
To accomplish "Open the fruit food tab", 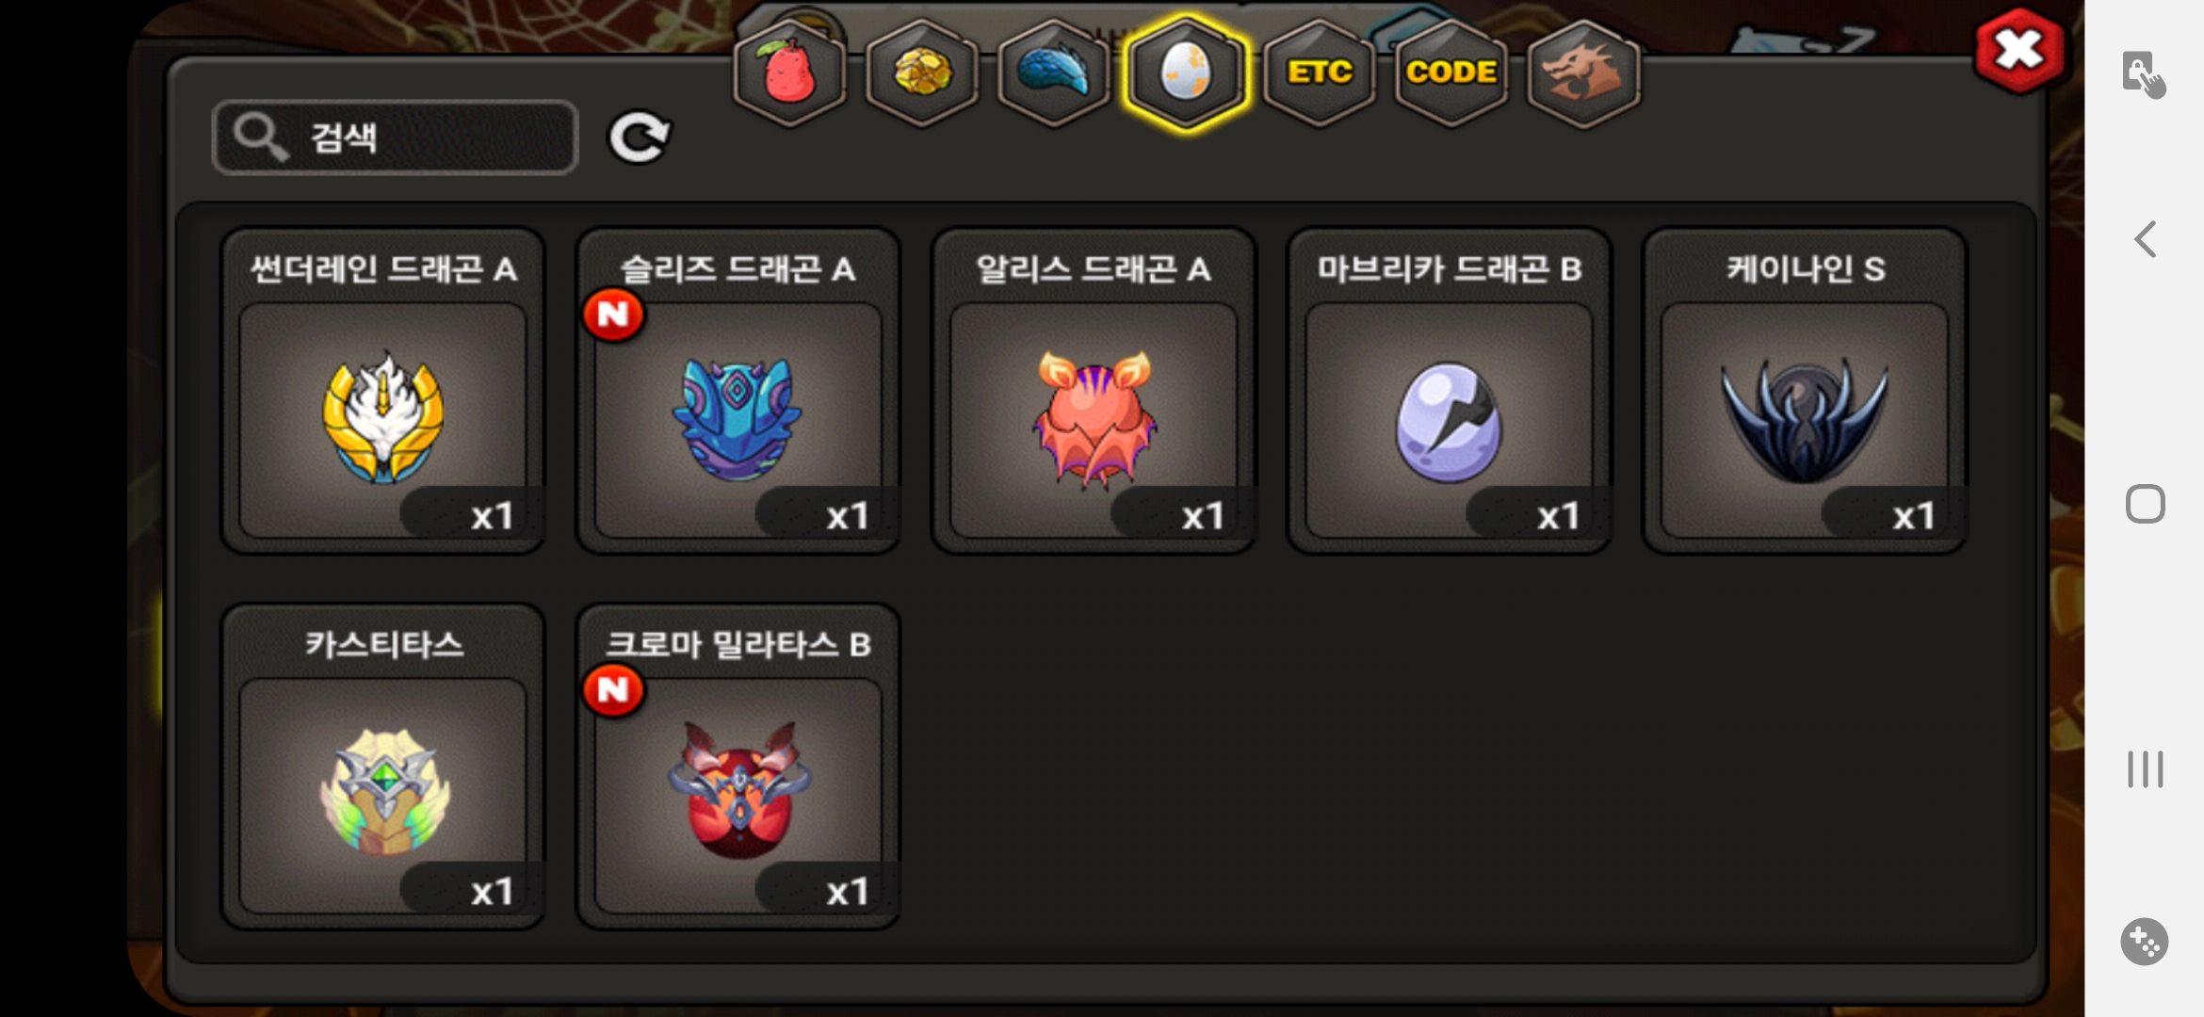I will click(x=789, y=73).
